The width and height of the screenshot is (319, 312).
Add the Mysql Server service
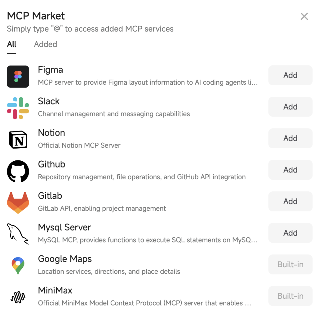290,233
